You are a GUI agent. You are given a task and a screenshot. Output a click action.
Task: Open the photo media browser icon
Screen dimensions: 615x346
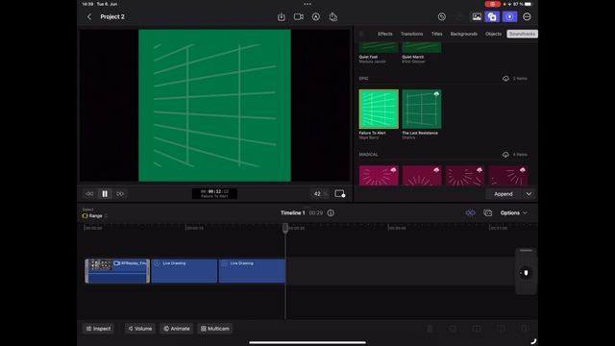pos(477,17)
